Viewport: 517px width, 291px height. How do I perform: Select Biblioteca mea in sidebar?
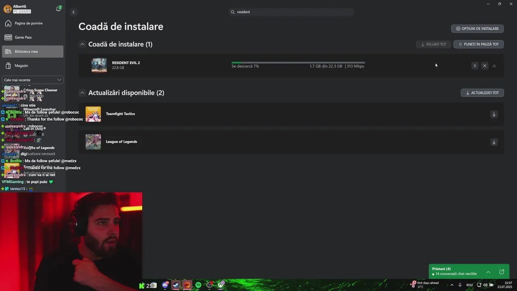pos(33,51)
